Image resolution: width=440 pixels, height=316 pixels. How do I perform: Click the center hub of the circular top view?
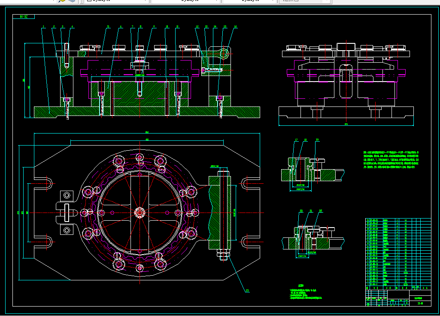tap(139, 212)
